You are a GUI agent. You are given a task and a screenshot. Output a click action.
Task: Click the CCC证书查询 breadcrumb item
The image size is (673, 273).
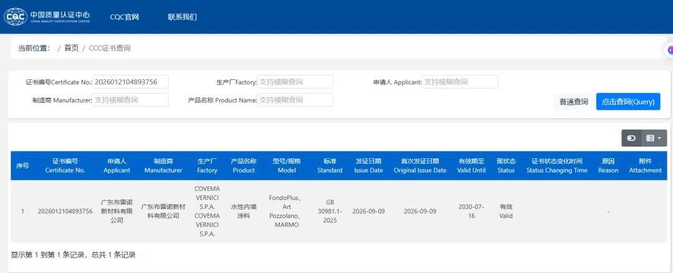110,48
